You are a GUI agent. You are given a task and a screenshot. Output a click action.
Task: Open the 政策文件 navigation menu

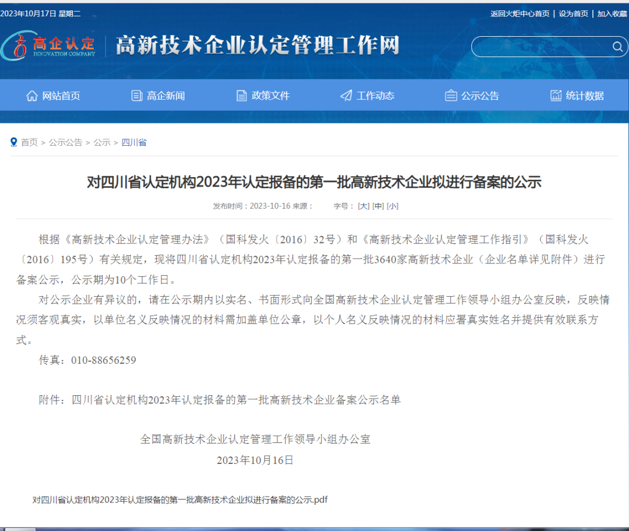click(x=270, y=96)
